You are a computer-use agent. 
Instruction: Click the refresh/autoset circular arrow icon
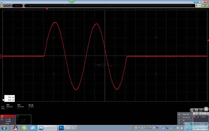(192, 110)
